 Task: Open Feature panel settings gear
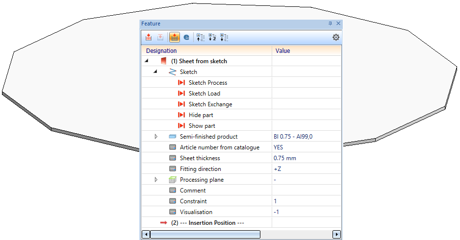[336, 37]
